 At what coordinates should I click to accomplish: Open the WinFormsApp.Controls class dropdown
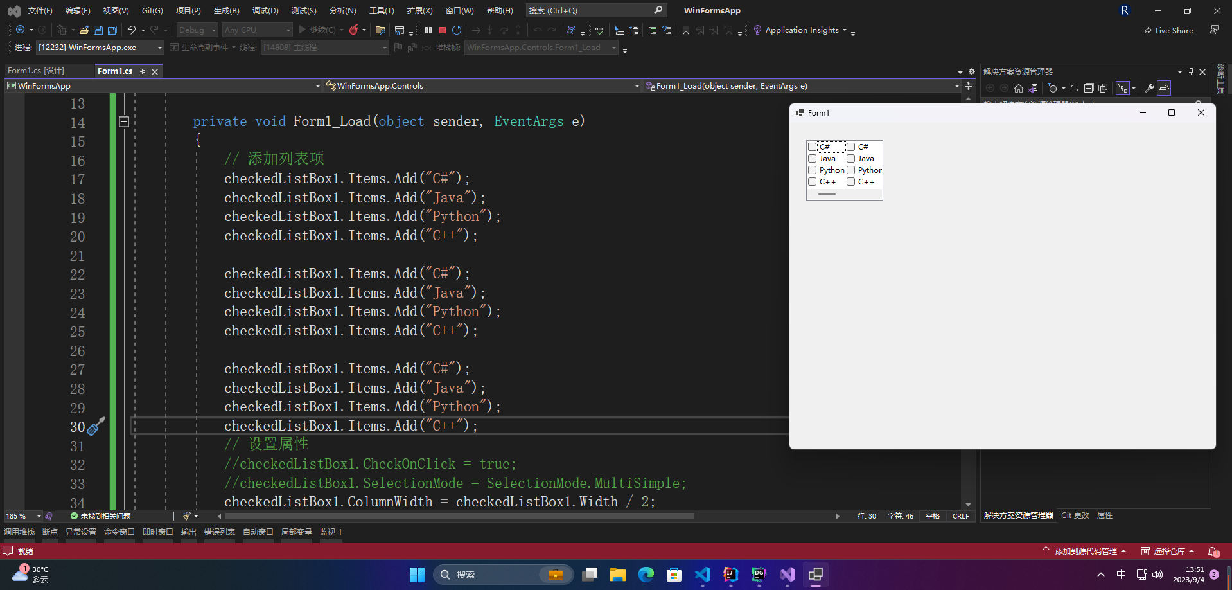[x=482, y=85]
